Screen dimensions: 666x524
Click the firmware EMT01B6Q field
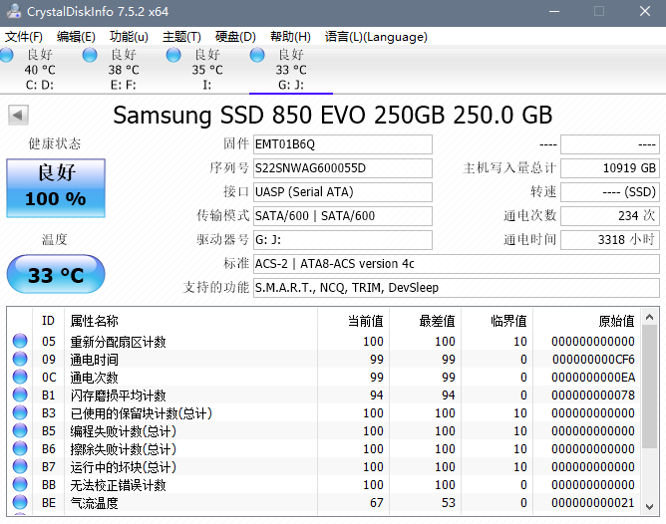(x=342, y=144)
